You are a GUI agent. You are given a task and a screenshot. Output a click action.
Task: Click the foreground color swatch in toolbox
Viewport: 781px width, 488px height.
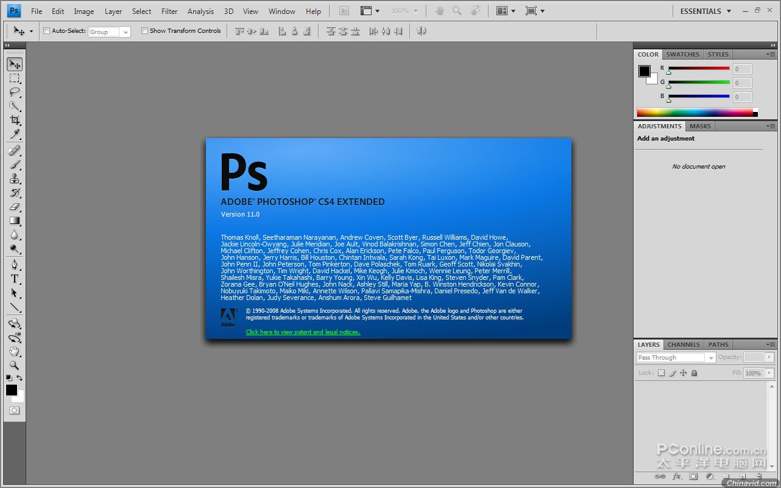pos(12,390)
